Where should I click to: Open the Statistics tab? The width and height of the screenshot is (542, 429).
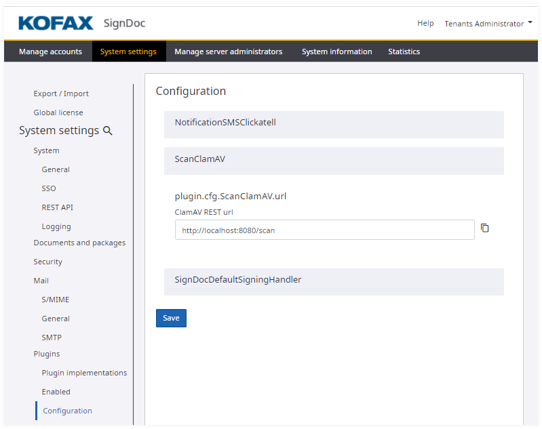point(404,52)
